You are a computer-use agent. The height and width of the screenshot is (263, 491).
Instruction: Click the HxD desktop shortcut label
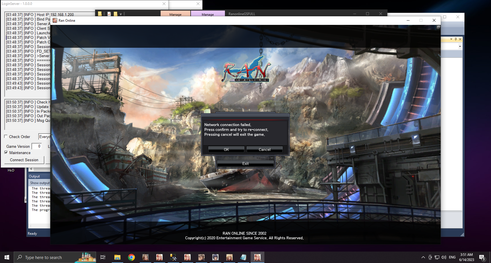coord(11,170)
